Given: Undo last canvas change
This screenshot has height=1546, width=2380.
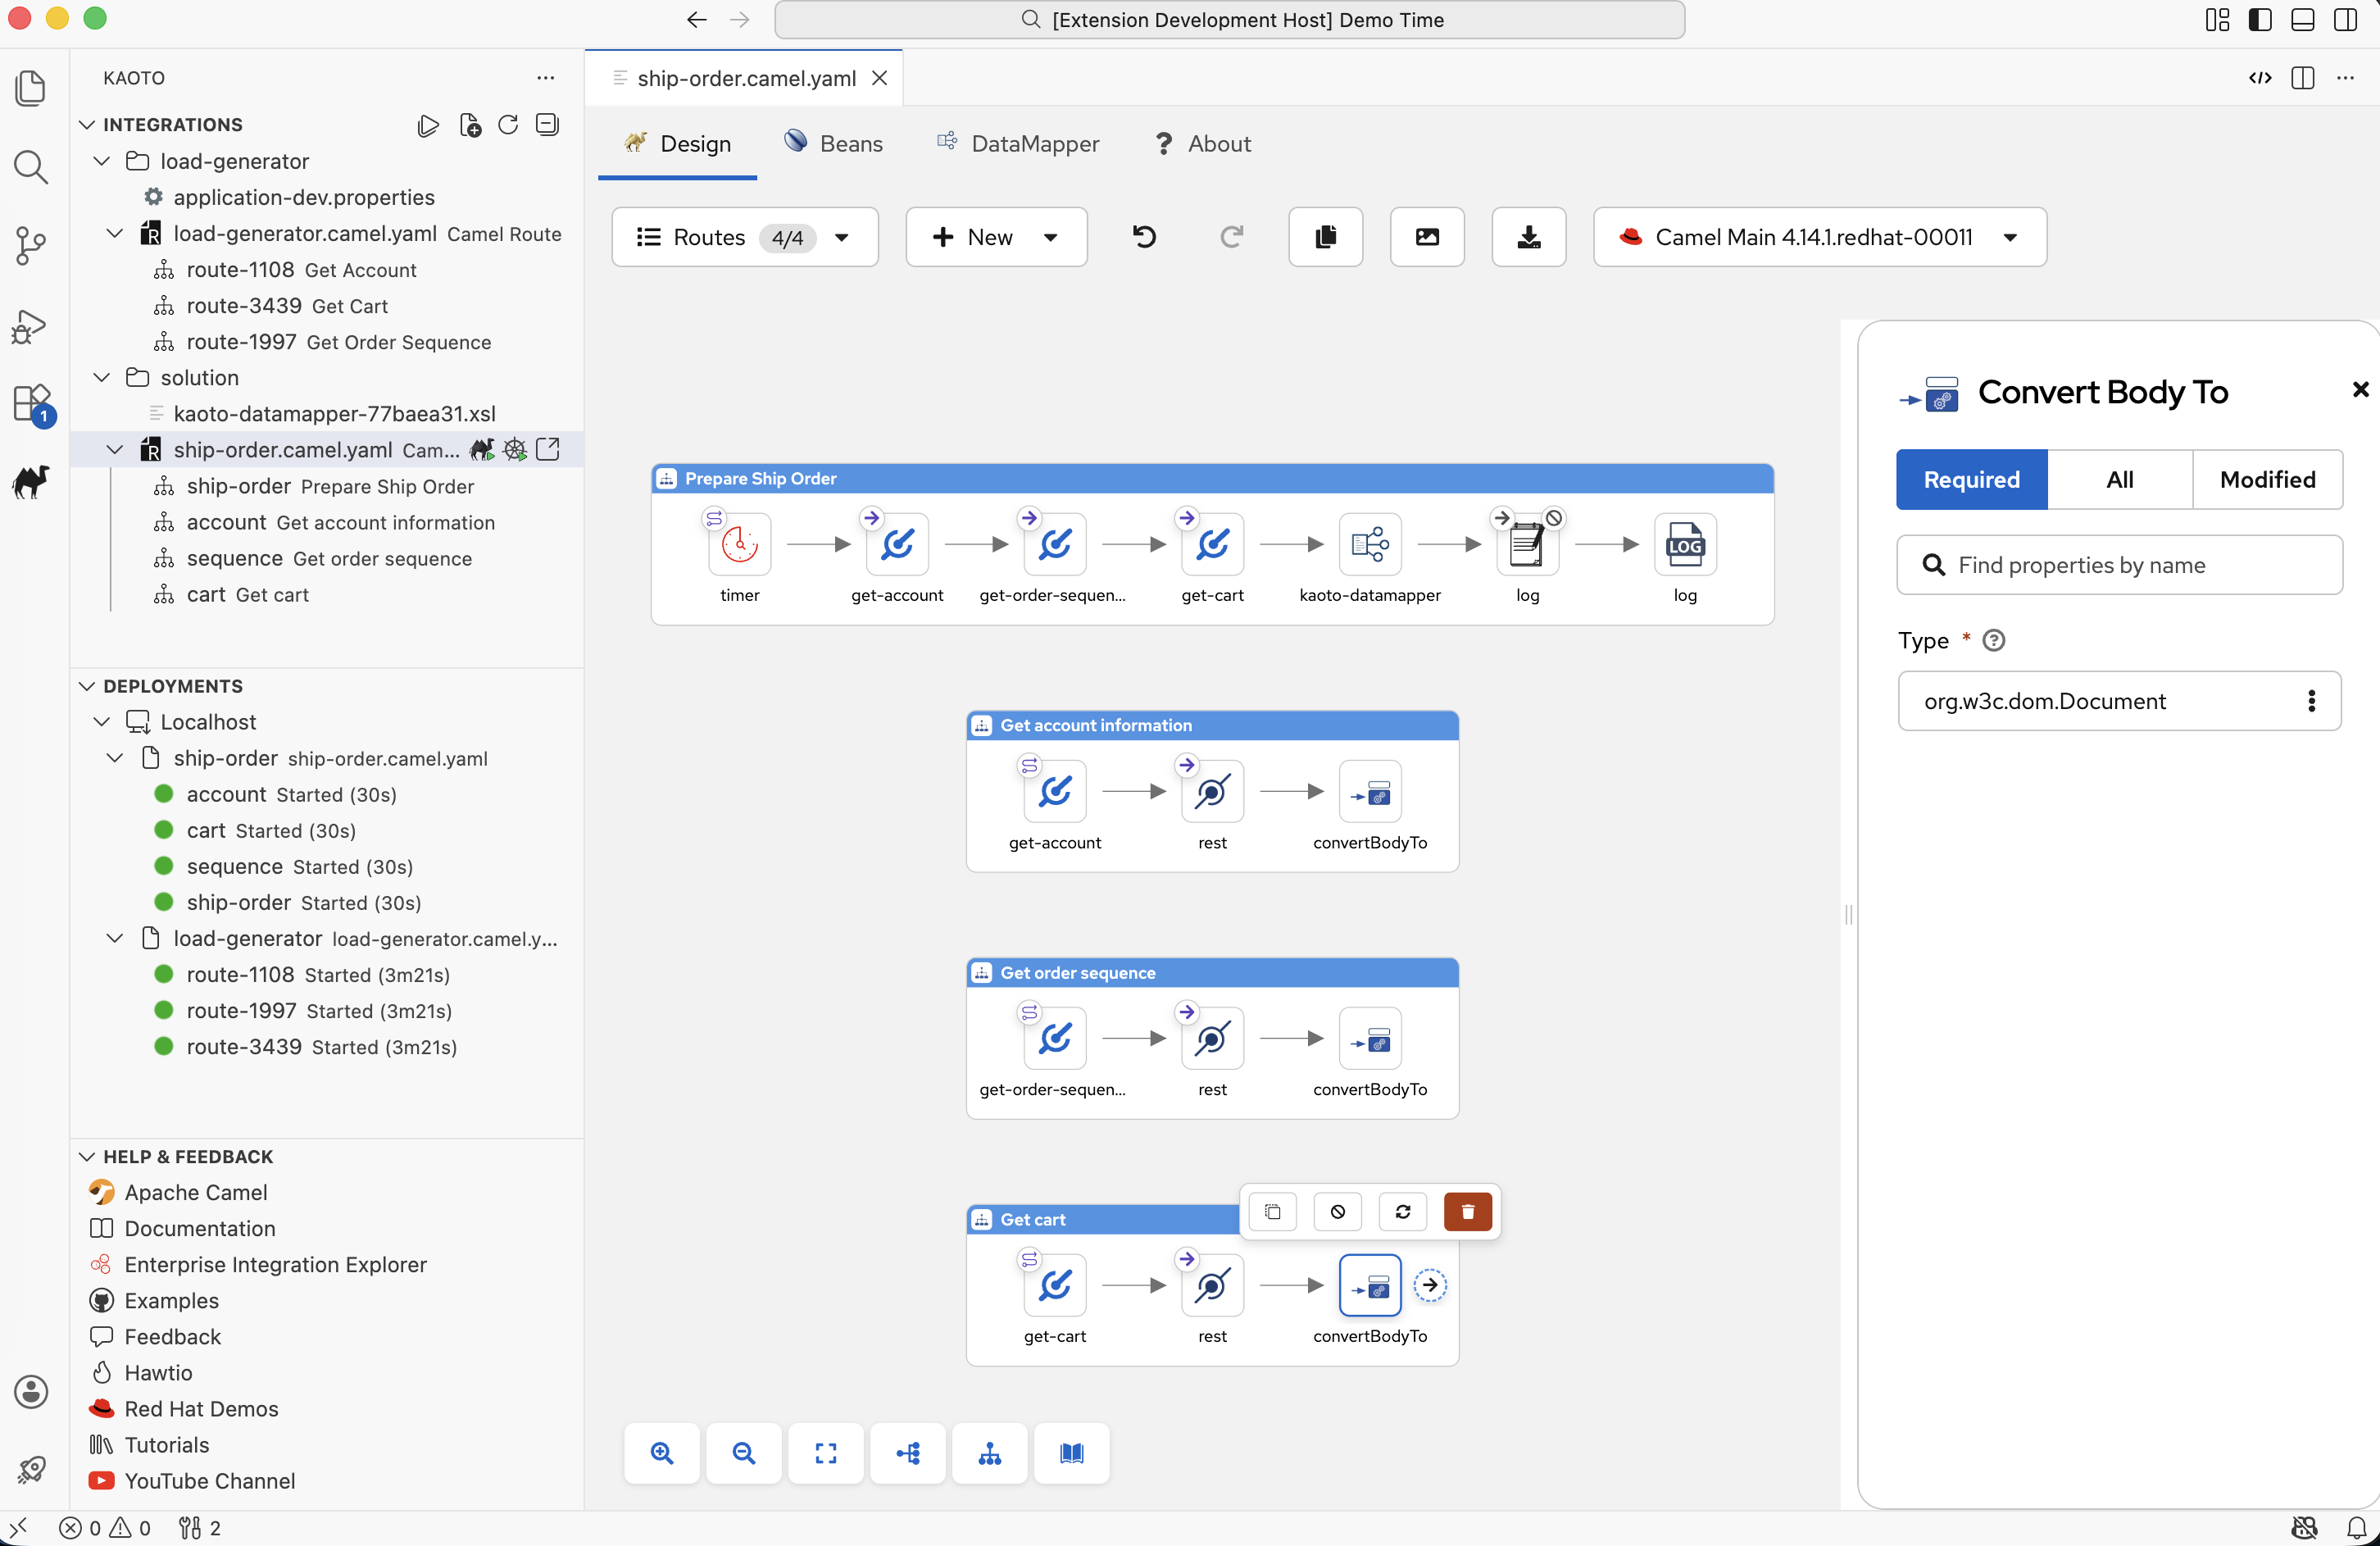Looking at the screenshot, I should (x=1144, y=237).
